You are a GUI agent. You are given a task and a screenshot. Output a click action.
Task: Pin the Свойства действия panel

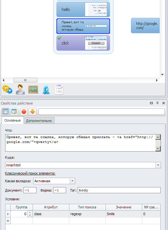pyautogui.click(x=158, y=103)
